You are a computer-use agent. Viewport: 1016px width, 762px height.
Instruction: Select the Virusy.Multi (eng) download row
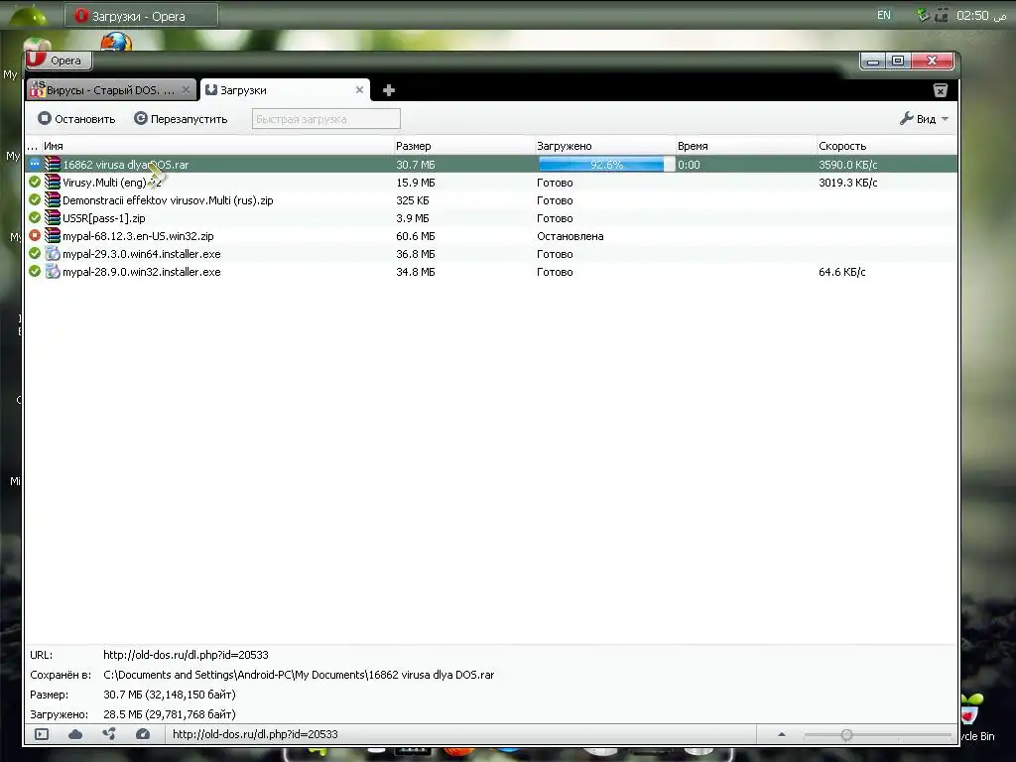coord(491,183)
